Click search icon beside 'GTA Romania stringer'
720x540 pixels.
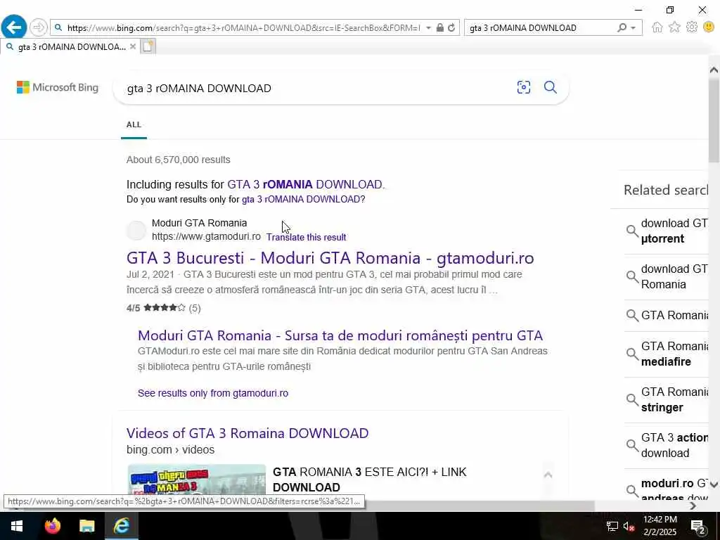pyautogui.click(x=632, y=399)
